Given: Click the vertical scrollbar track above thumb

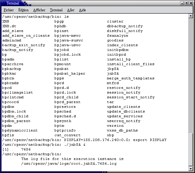Looking at the screenshot, I should click(x=191, y=76).
